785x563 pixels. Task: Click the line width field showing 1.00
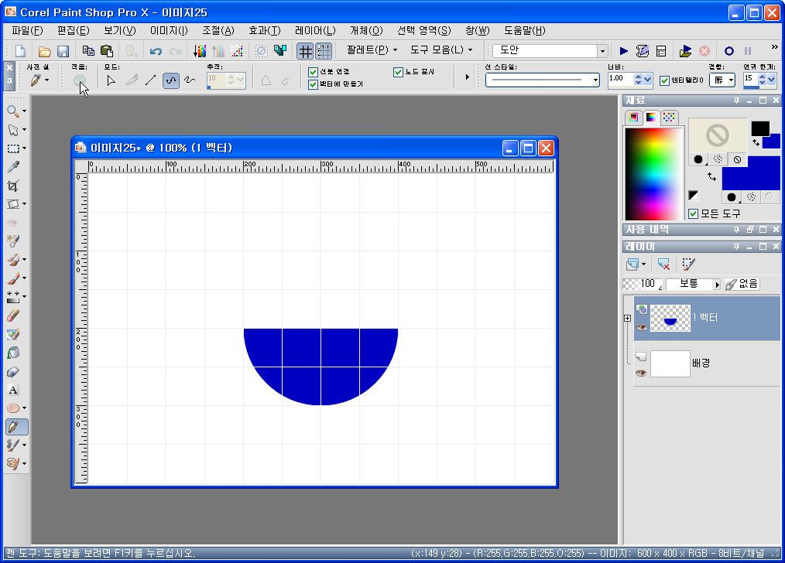620,79
